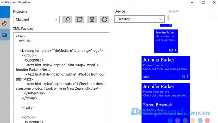The height and width of the screenshot is (123, 218).
Task: Click the "<text />" line in editor
Action: click(x=28, y=107)
